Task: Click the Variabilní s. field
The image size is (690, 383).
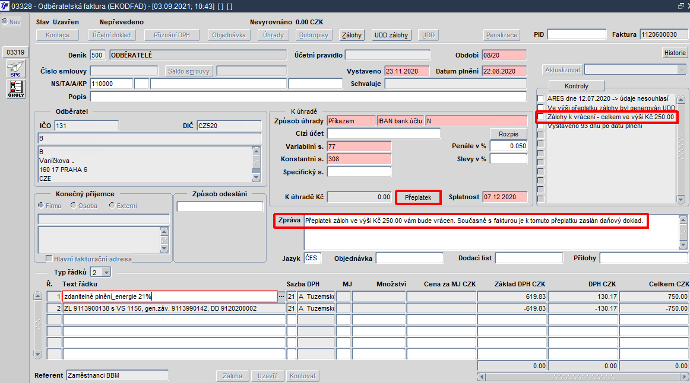Action: pyautogui.click(x=359, y=146)
